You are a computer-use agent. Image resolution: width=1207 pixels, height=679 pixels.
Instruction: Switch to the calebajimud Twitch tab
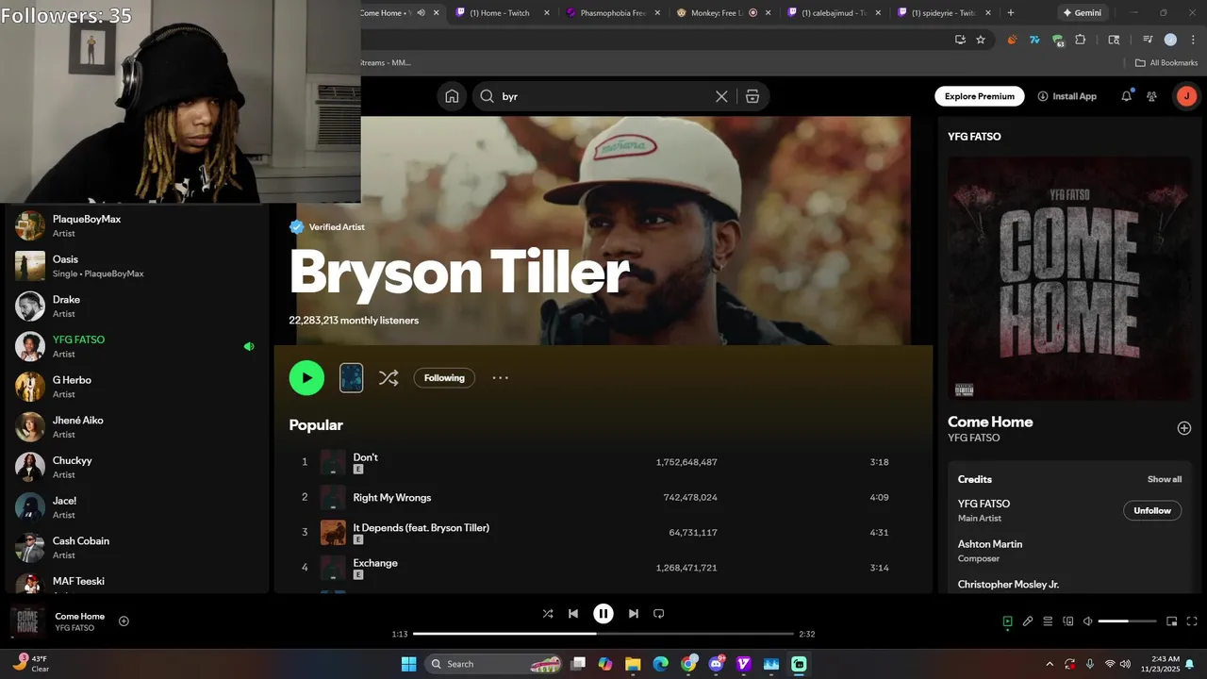(x=833, y=13)
